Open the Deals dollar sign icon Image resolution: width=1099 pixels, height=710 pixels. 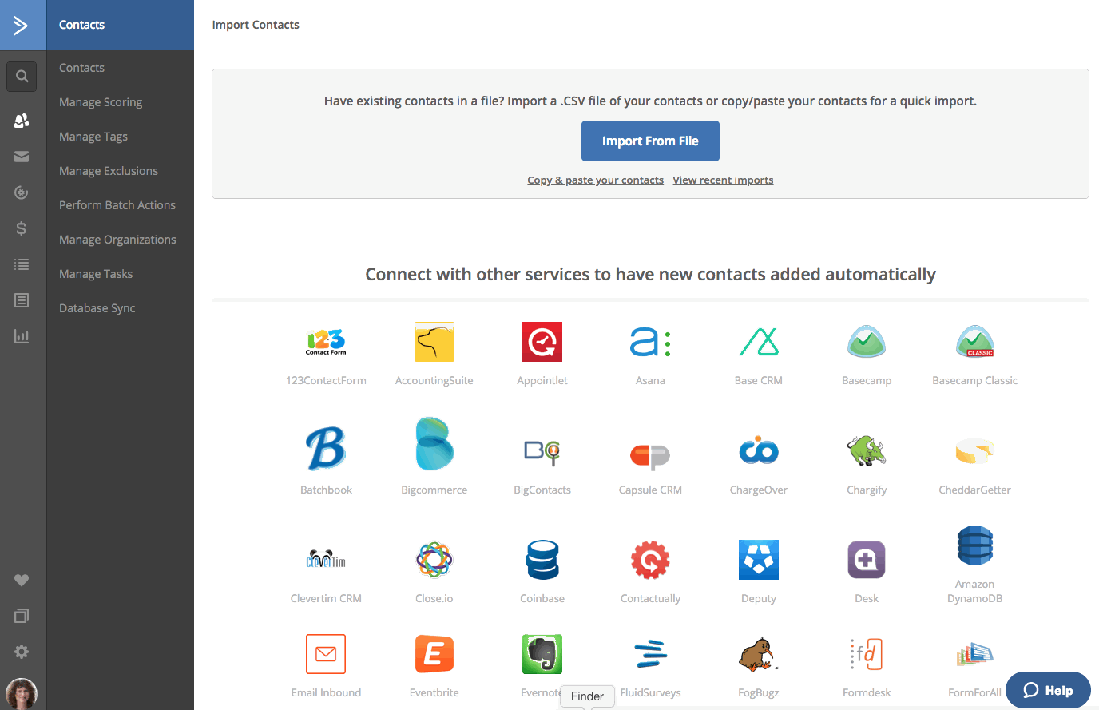[22, 228]
